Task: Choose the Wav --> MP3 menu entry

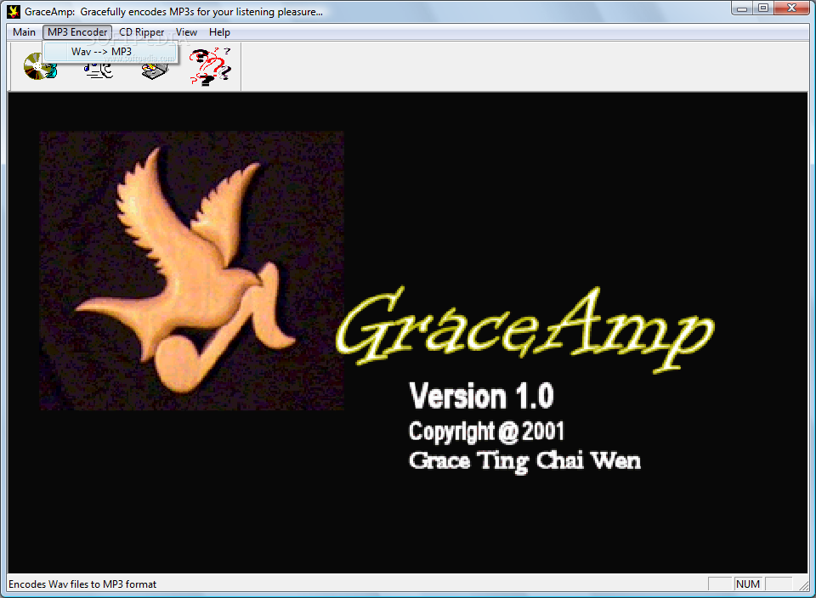Action: pos(110,52)
